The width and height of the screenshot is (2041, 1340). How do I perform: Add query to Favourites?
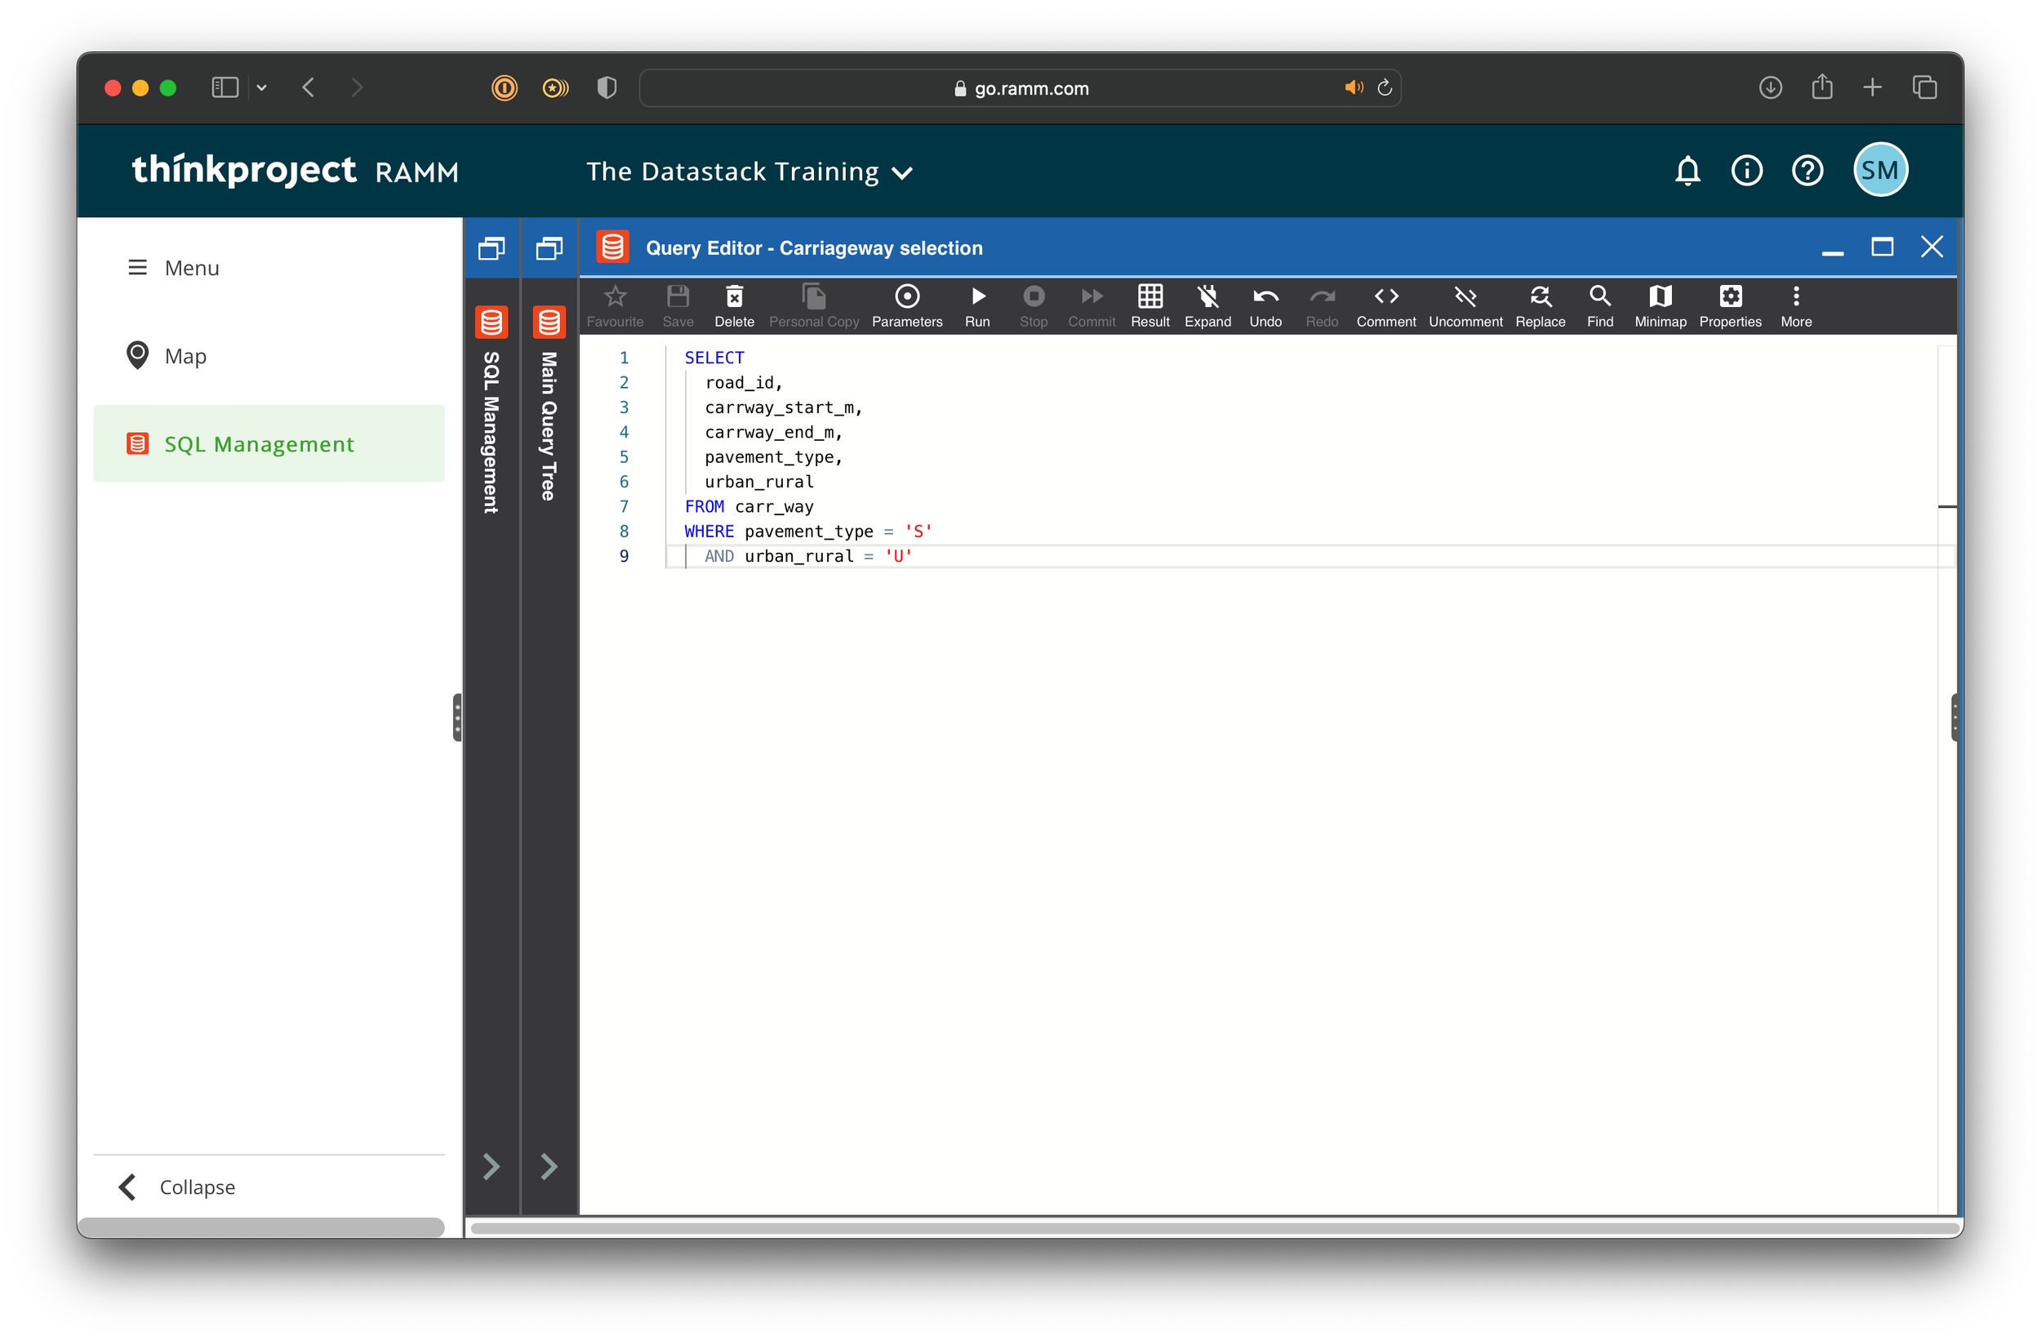point(616,305)
